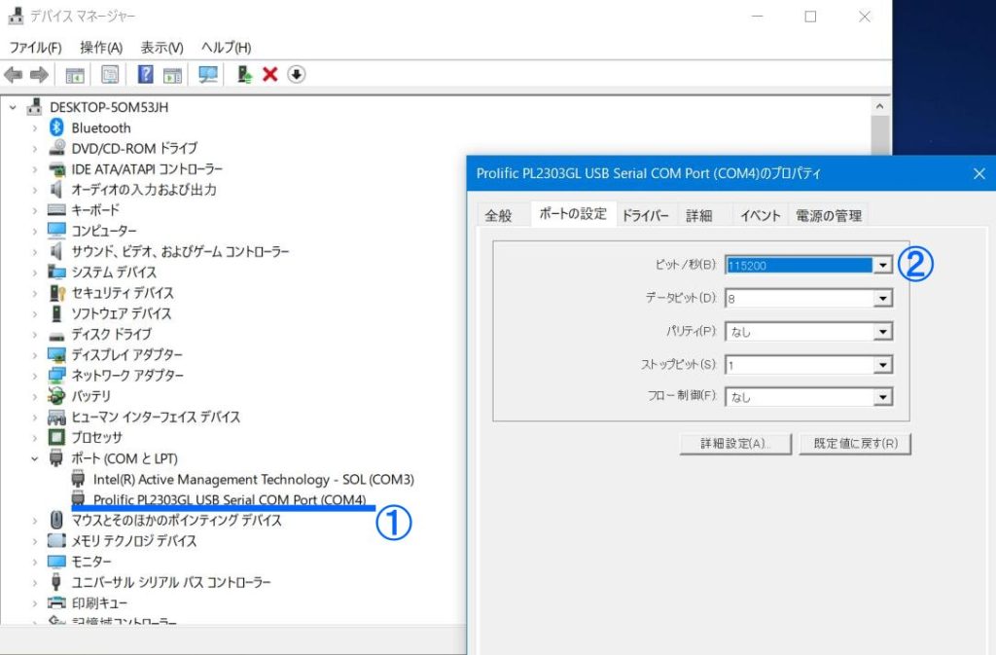Image resolution: width=996 pixels, height=655 pixels.
Task: Expand the ディスク ドライブ category
Action: (35, 335)
